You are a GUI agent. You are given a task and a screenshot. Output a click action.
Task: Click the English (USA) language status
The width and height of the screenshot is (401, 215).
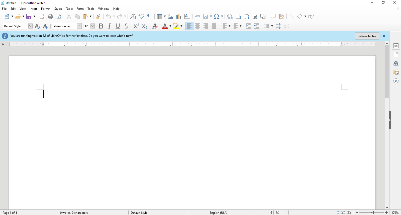click(x=219, y=213)
